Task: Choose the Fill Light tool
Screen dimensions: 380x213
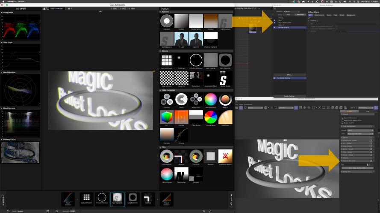Action: click(x=181, y=39)
